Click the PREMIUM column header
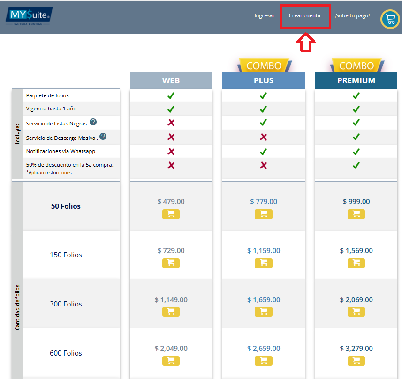402x379 pixels. point(356,80)
